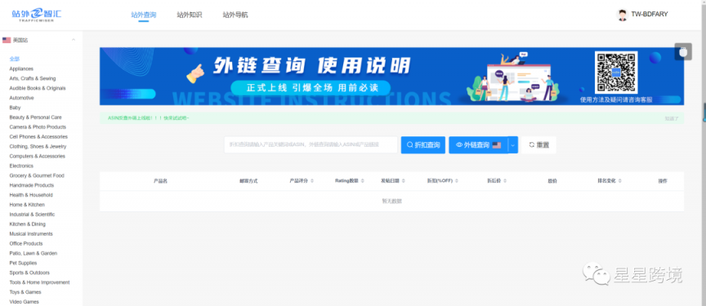Select Audible Books & Originals category
The height and width of the screenshot is (306, 706).
click(x=38, y=88)
